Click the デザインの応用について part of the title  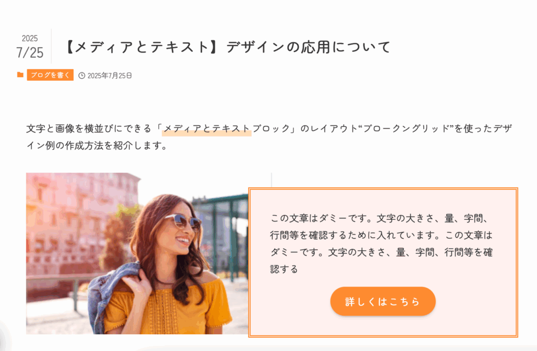308,47
